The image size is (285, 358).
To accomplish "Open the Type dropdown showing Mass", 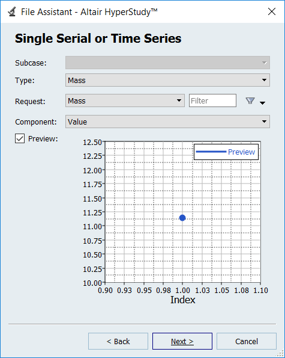I will 167,80.
